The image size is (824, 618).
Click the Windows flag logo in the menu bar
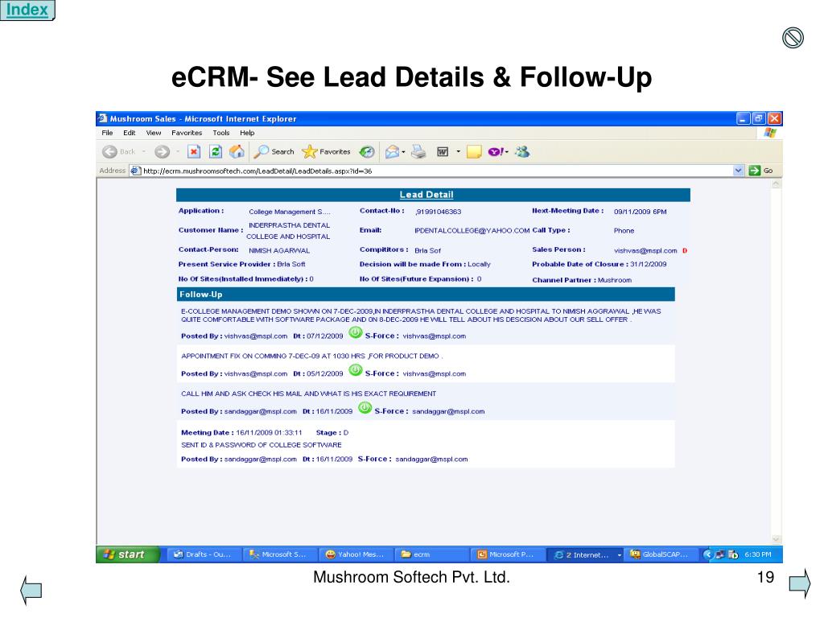(770, 133)
